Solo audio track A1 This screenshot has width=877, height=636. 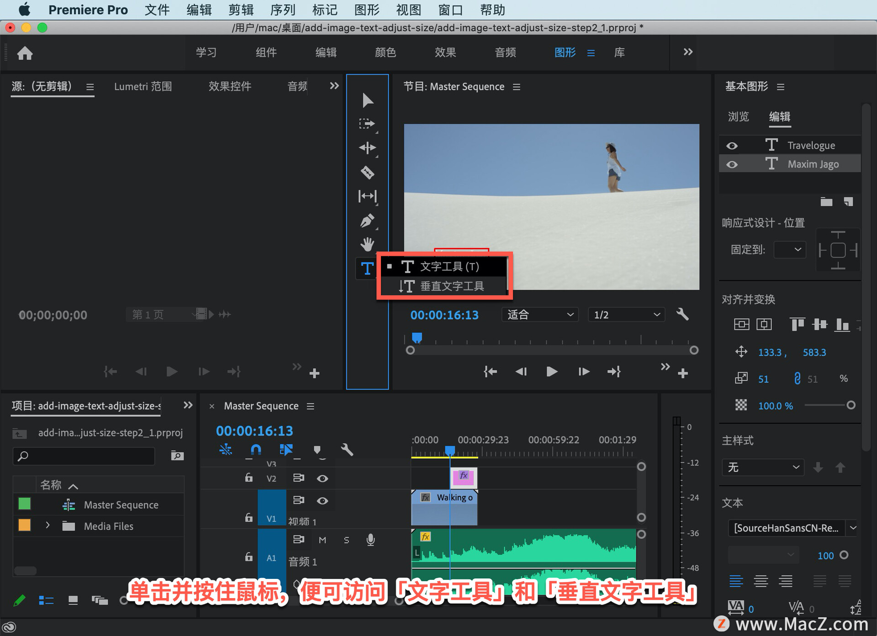coord(346,540)
